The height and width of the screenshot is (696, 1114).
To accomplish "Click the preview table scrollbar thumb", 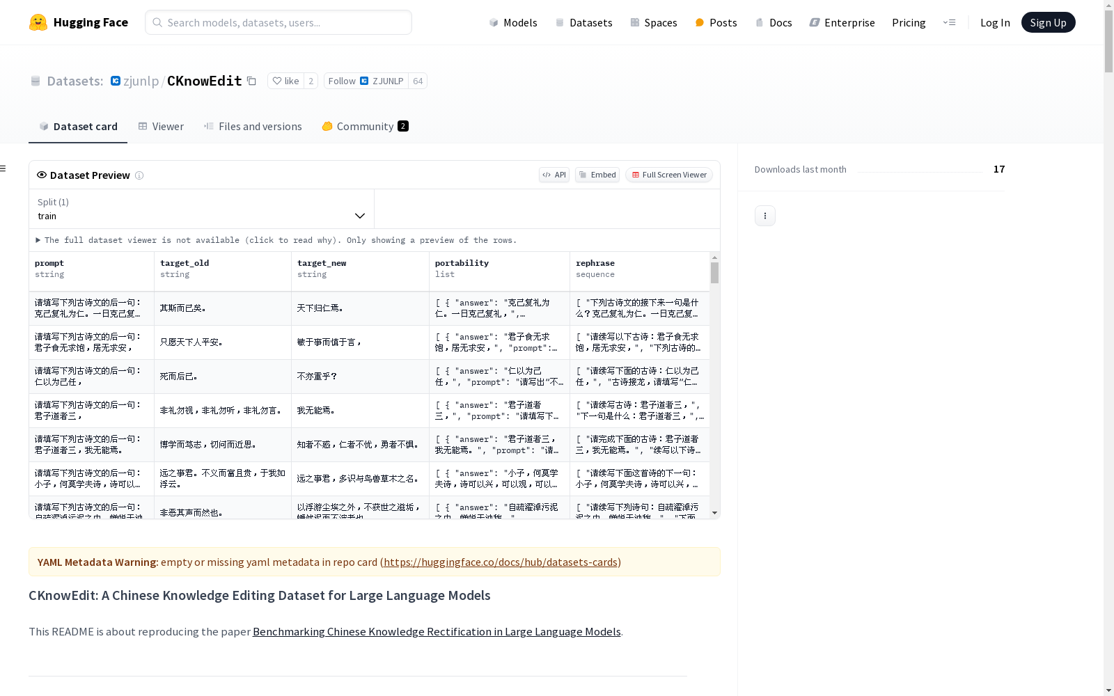I will click(x=714, y=273).
